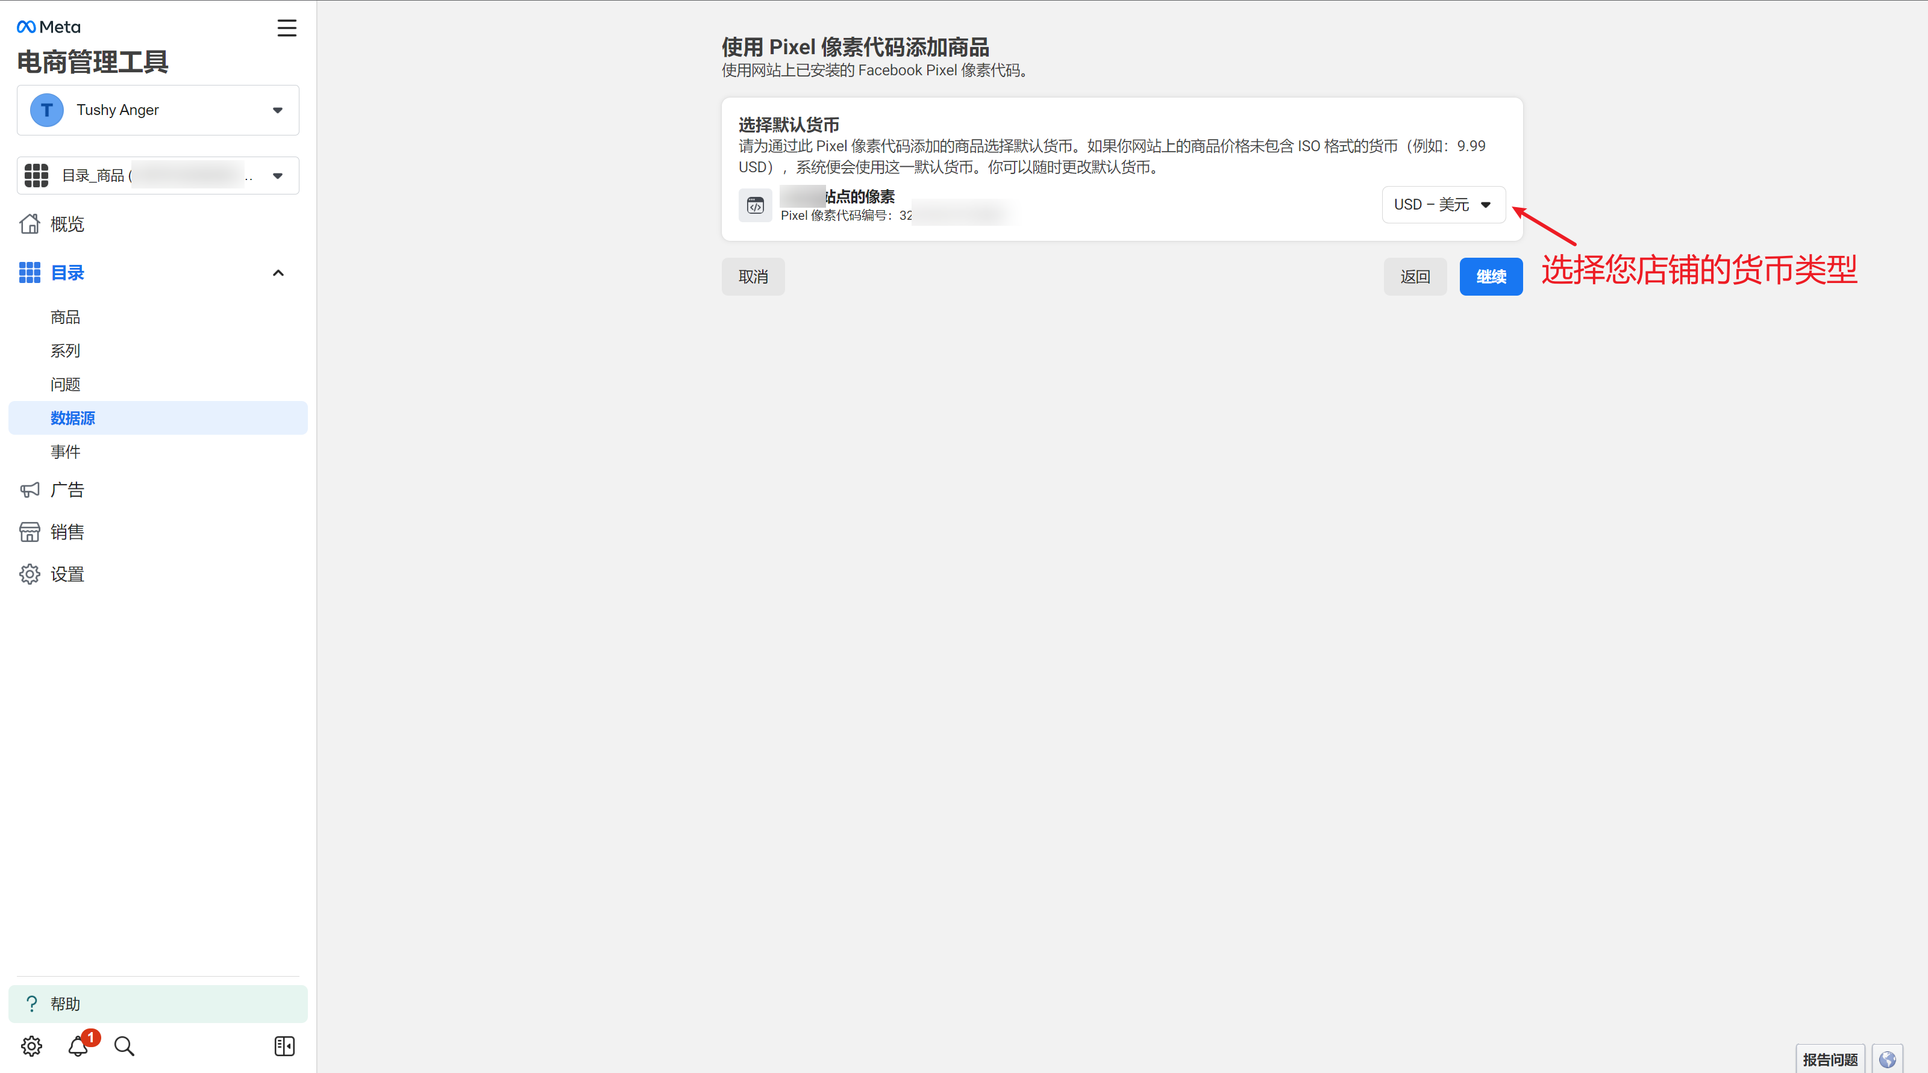Click the 取消 button
Screen dimensions: 1928x1073
753,276
